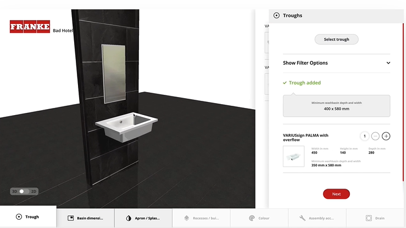This screenshot has height=228, width=406.
Task: Click the red vertical scrollbar on the panel
Action: click(403, 102)
